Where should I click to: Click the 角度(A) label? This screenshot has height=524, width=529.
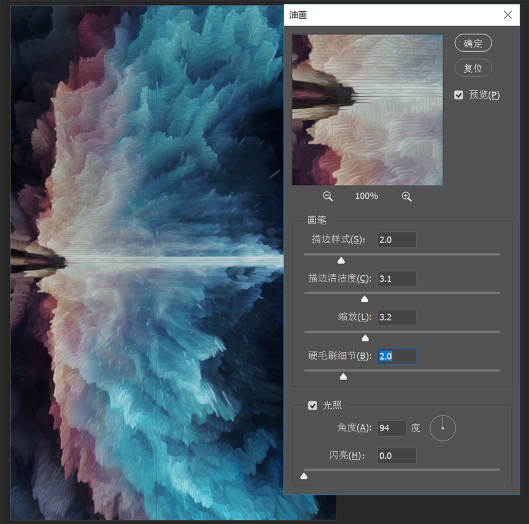click(x=355, y=427)
